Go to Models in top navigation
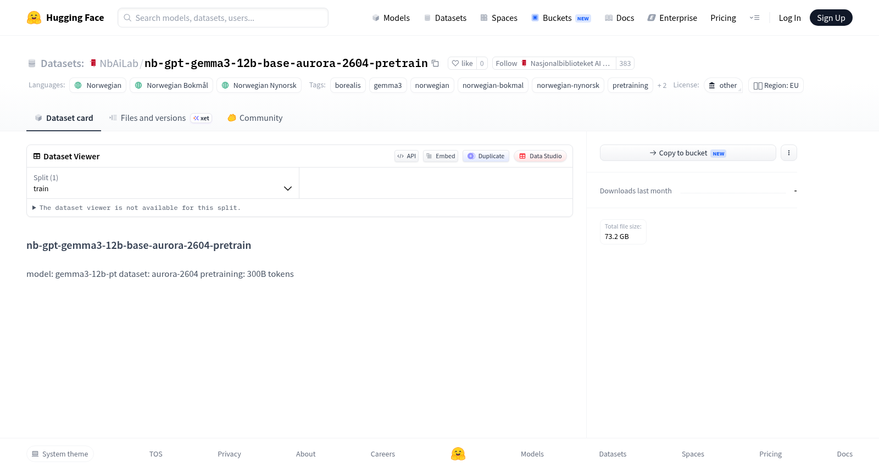The image size is (879, 473). click(391, 18)
